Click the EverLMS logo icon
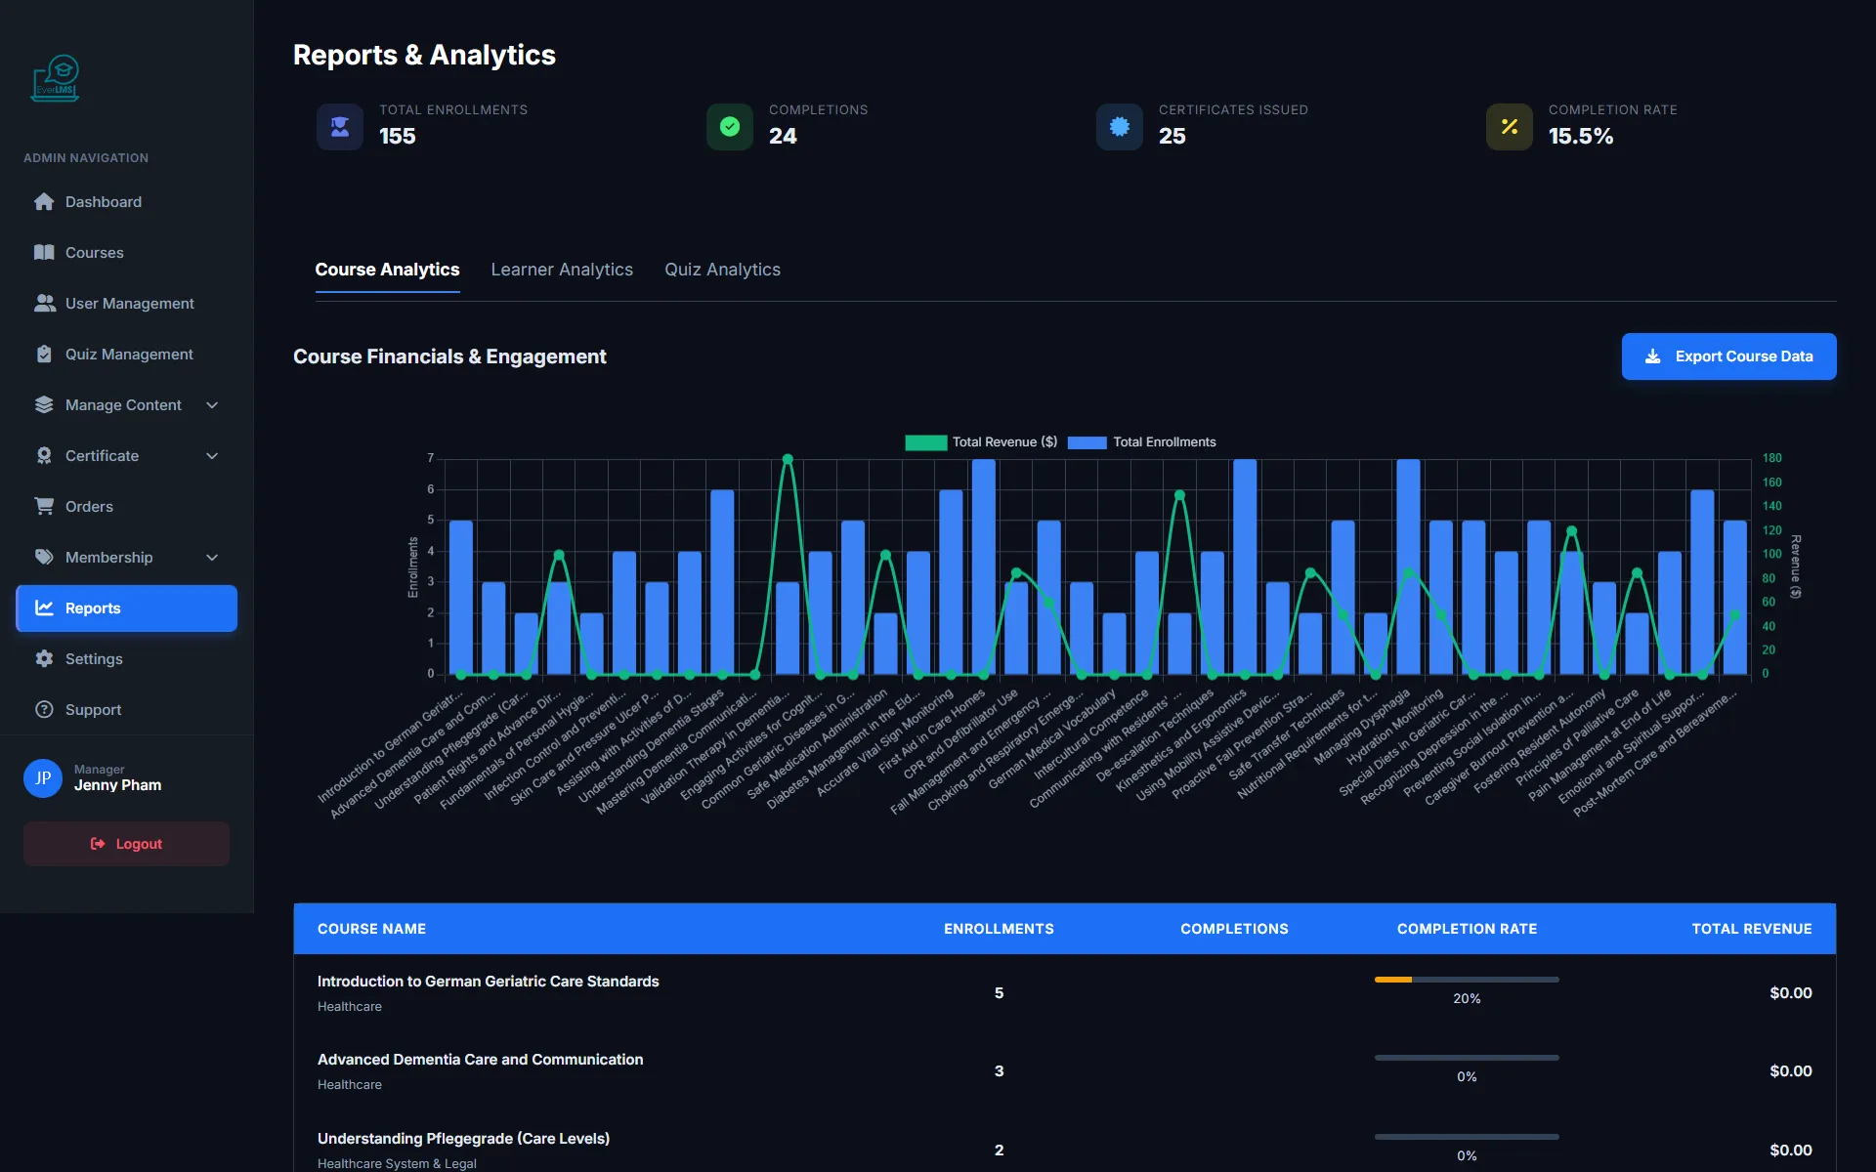Screen dimensions: 1876x1172 (56, 78)
